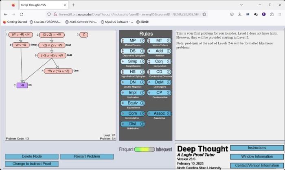Apply the Assoc Associative rule

click(x=159, y=113)
